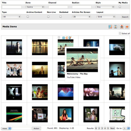Open thumbnail of red-haired woman with dancers

[14, 70]
